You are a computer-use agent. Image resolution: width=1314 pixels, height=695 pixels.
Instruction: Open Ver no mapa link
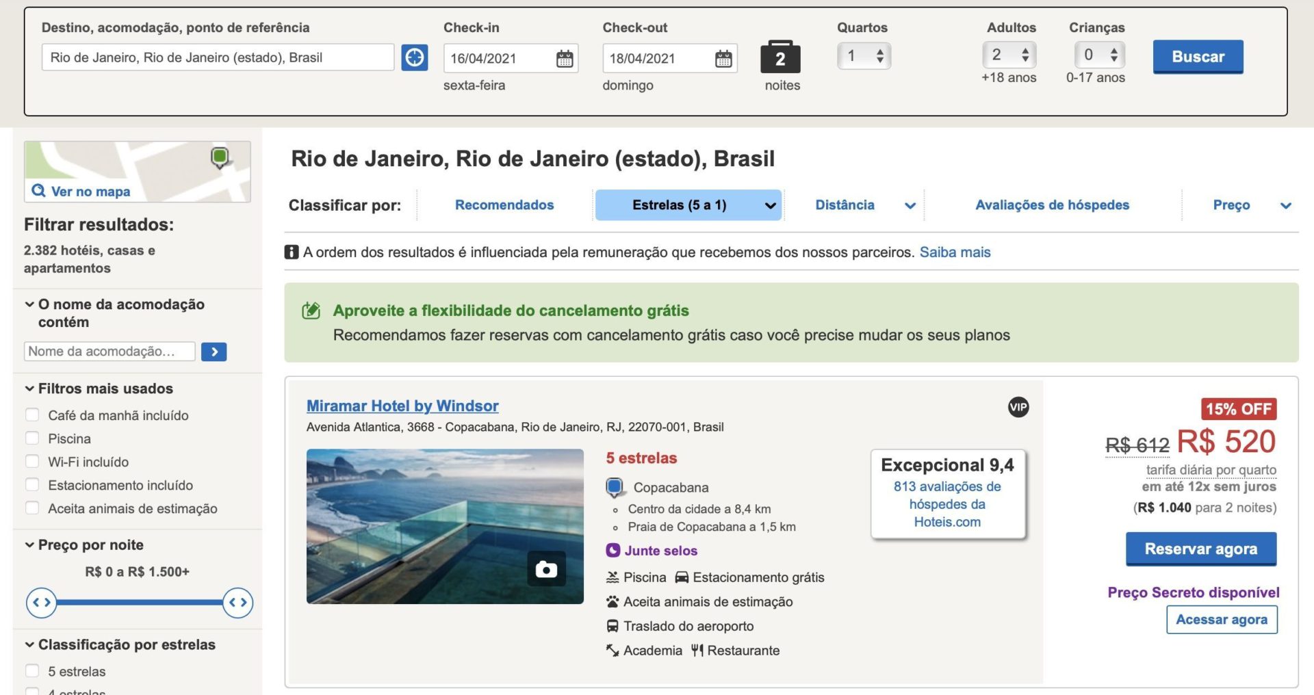90,192
